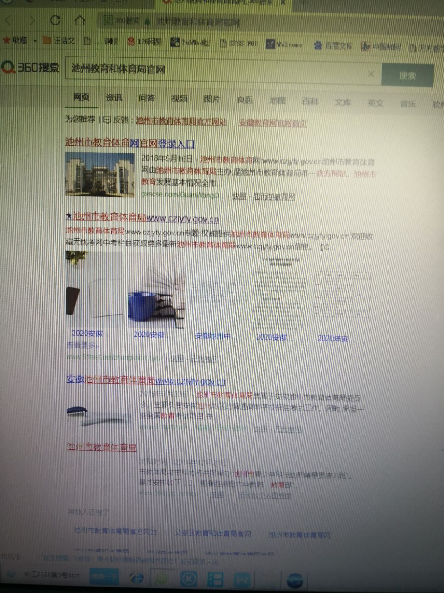Click the building thumbnail of first result
Viewport: 444px width, 593px height.
100,175
